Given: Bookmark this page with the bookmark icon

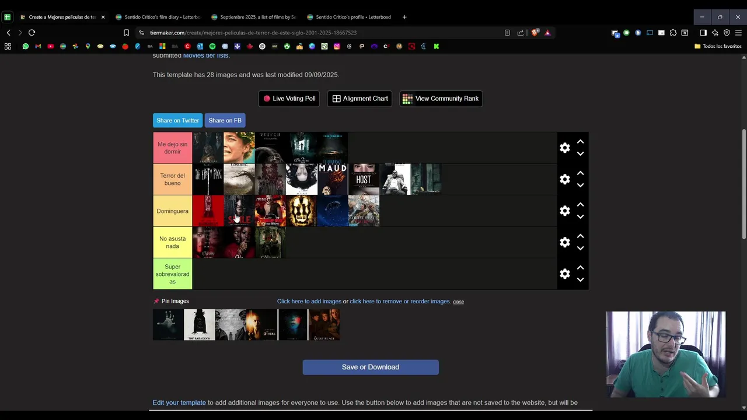Looking at the screenshot, I should [126, 33].
